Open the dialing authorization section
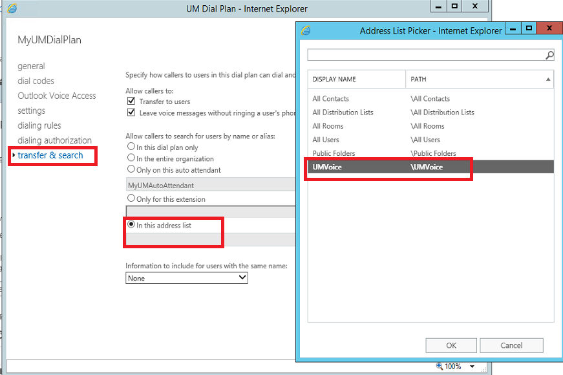 [54, 140]
